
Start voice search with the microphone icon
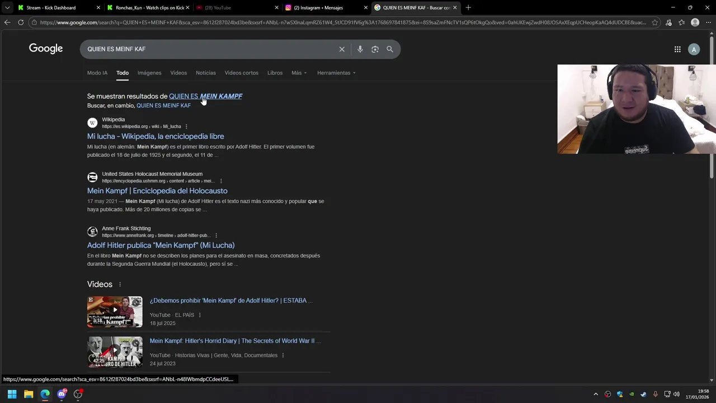[360, 49]
